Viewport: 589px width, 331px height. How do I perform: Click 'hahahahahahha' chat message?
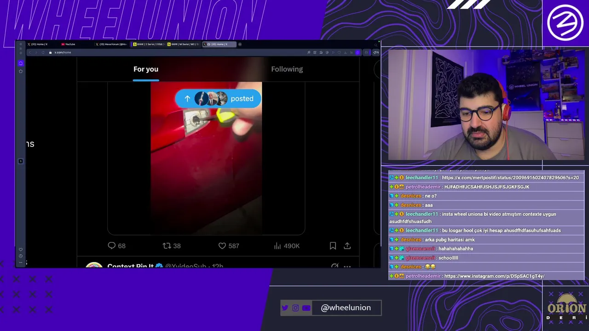(456, 249)
